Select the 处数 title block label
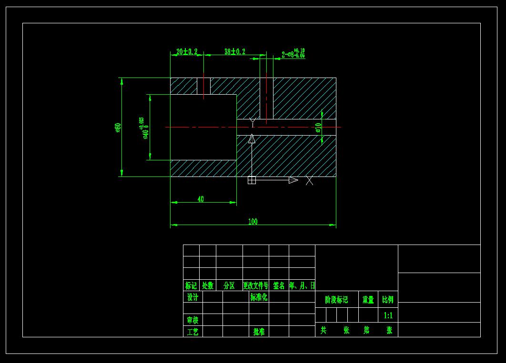The height and width of the screenshot is (363, 506). [208, 286]
